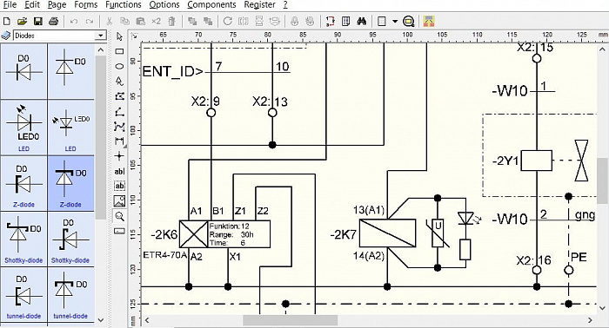Expand the arrow next to page list icon
The height and width of the screenshot is (328, 609).
(x=395, y=22)
